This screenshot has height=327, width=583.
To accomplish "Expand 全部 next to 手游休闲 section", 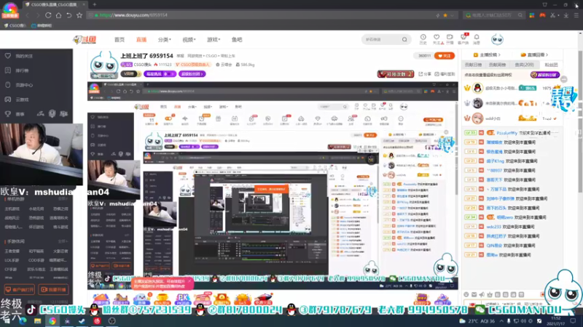I will coord(63,241).
